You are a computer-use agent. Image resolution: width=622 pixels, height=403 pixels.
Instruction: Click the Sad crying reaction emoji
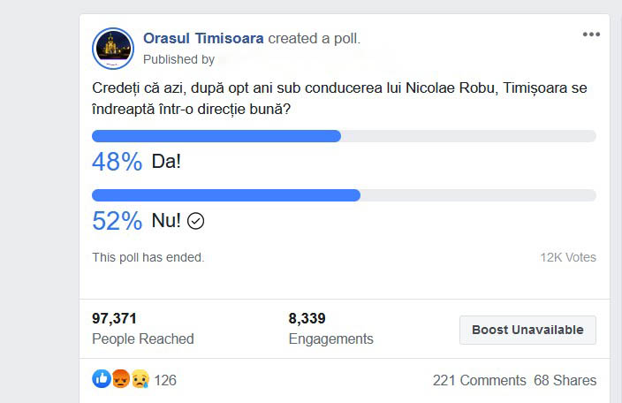[x=140, y=379]
